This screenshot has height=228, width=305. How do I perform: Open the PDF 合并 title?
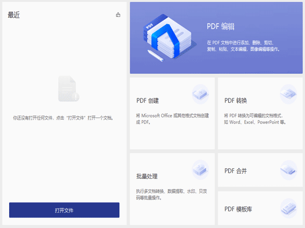(236, 171)
